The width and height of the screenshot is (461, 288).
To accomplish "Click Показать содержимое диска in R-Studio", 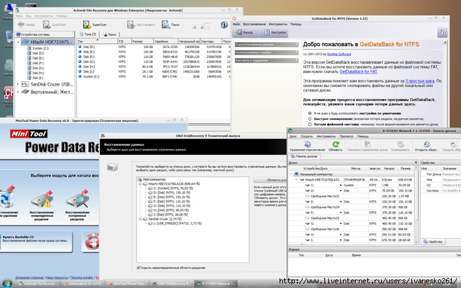I will tap(367, 146).
